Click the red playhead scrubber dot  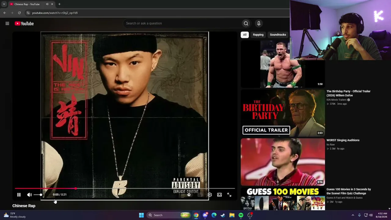pyautogui.click(x=75, y=189)
